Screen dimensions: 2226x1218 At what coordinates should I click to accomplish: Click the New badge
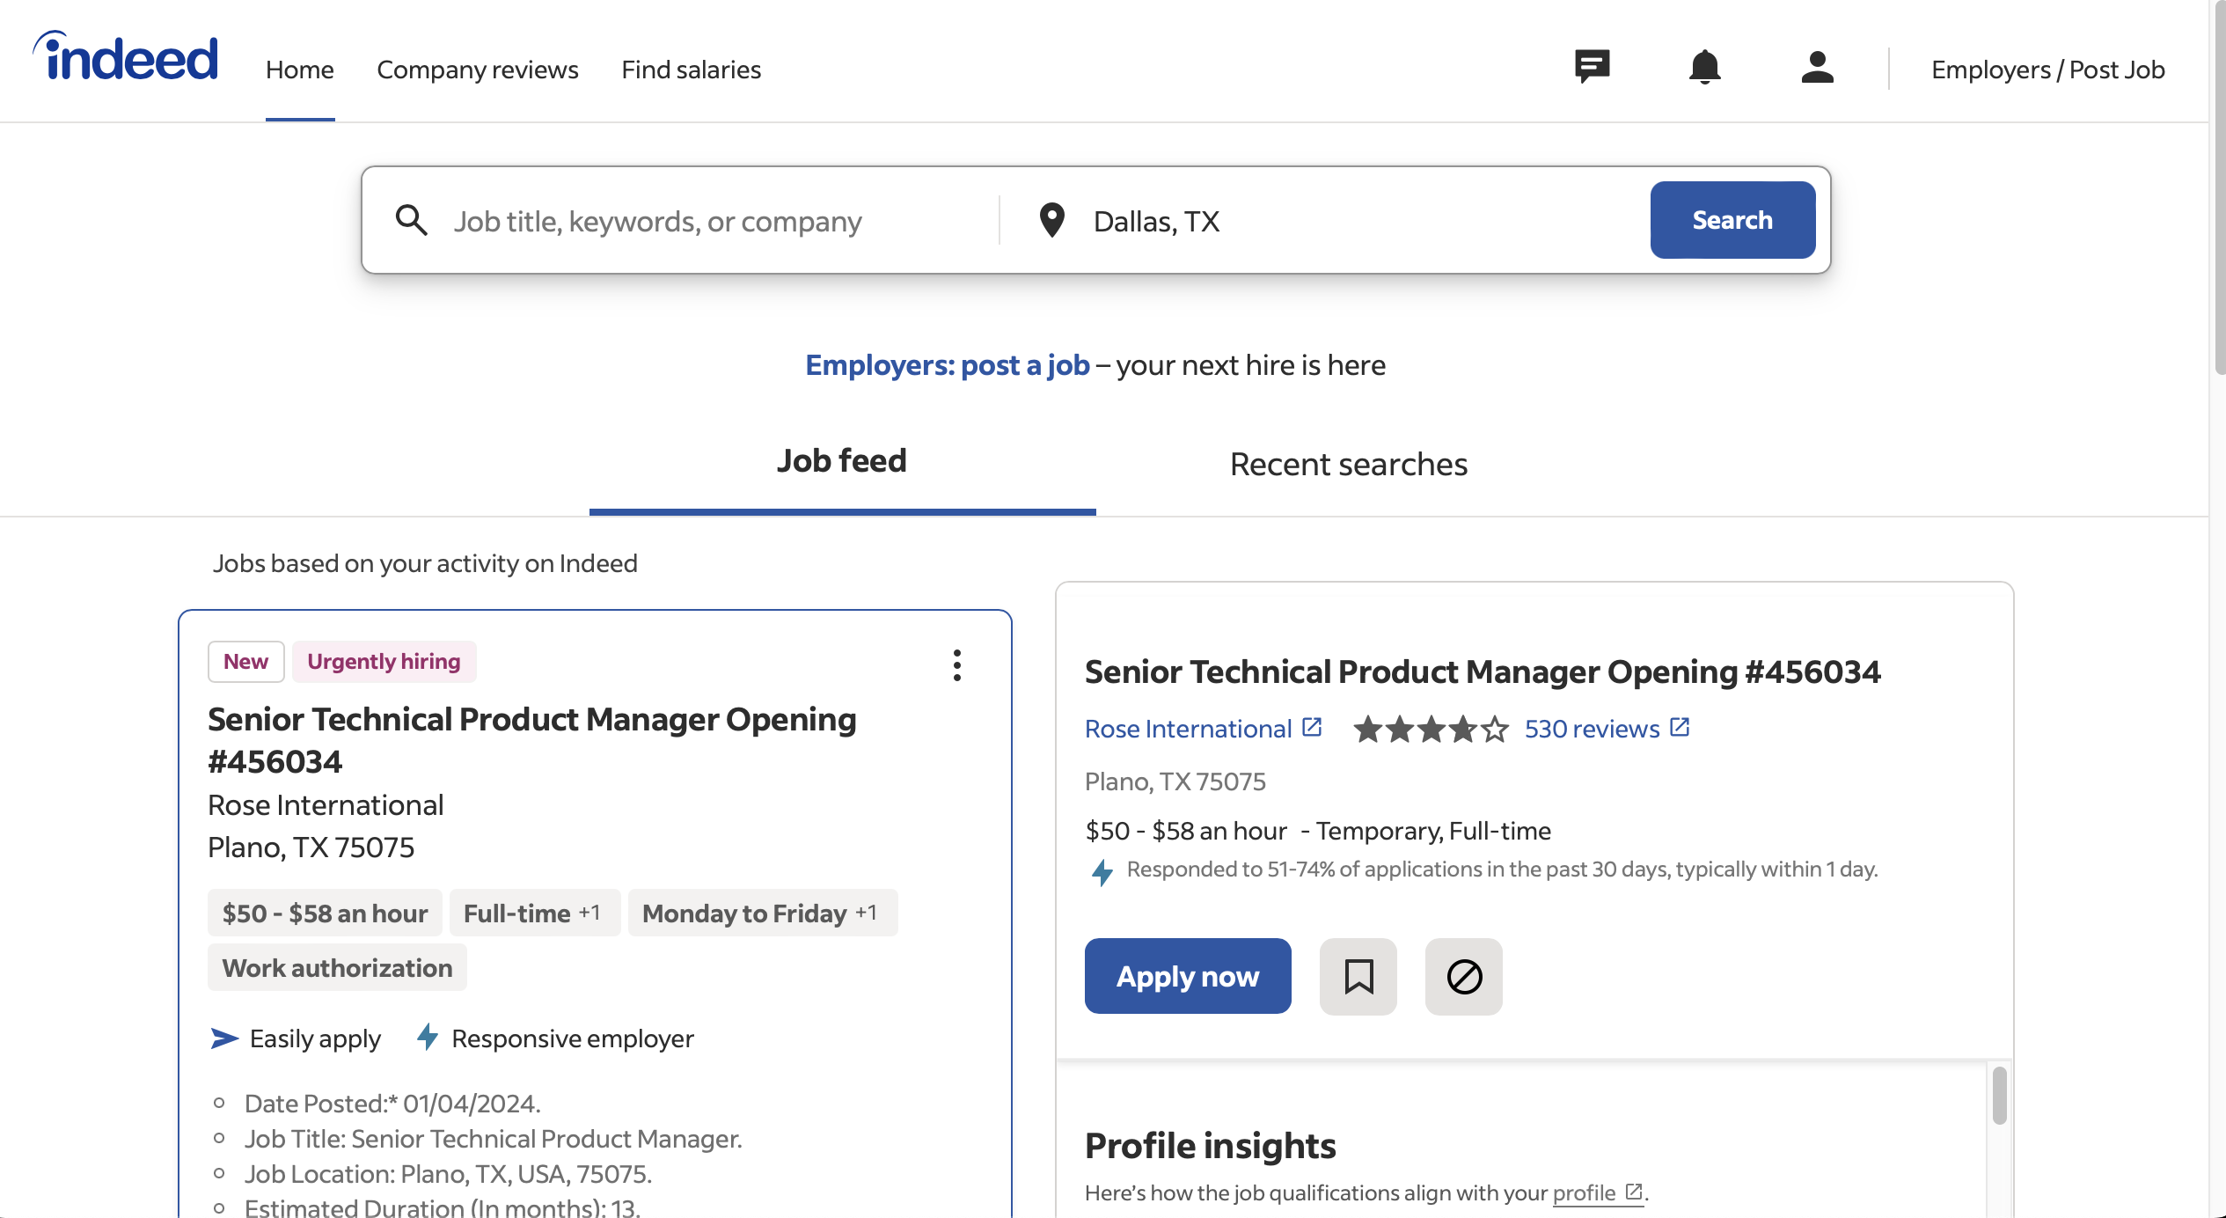click(x=245, y=661)
